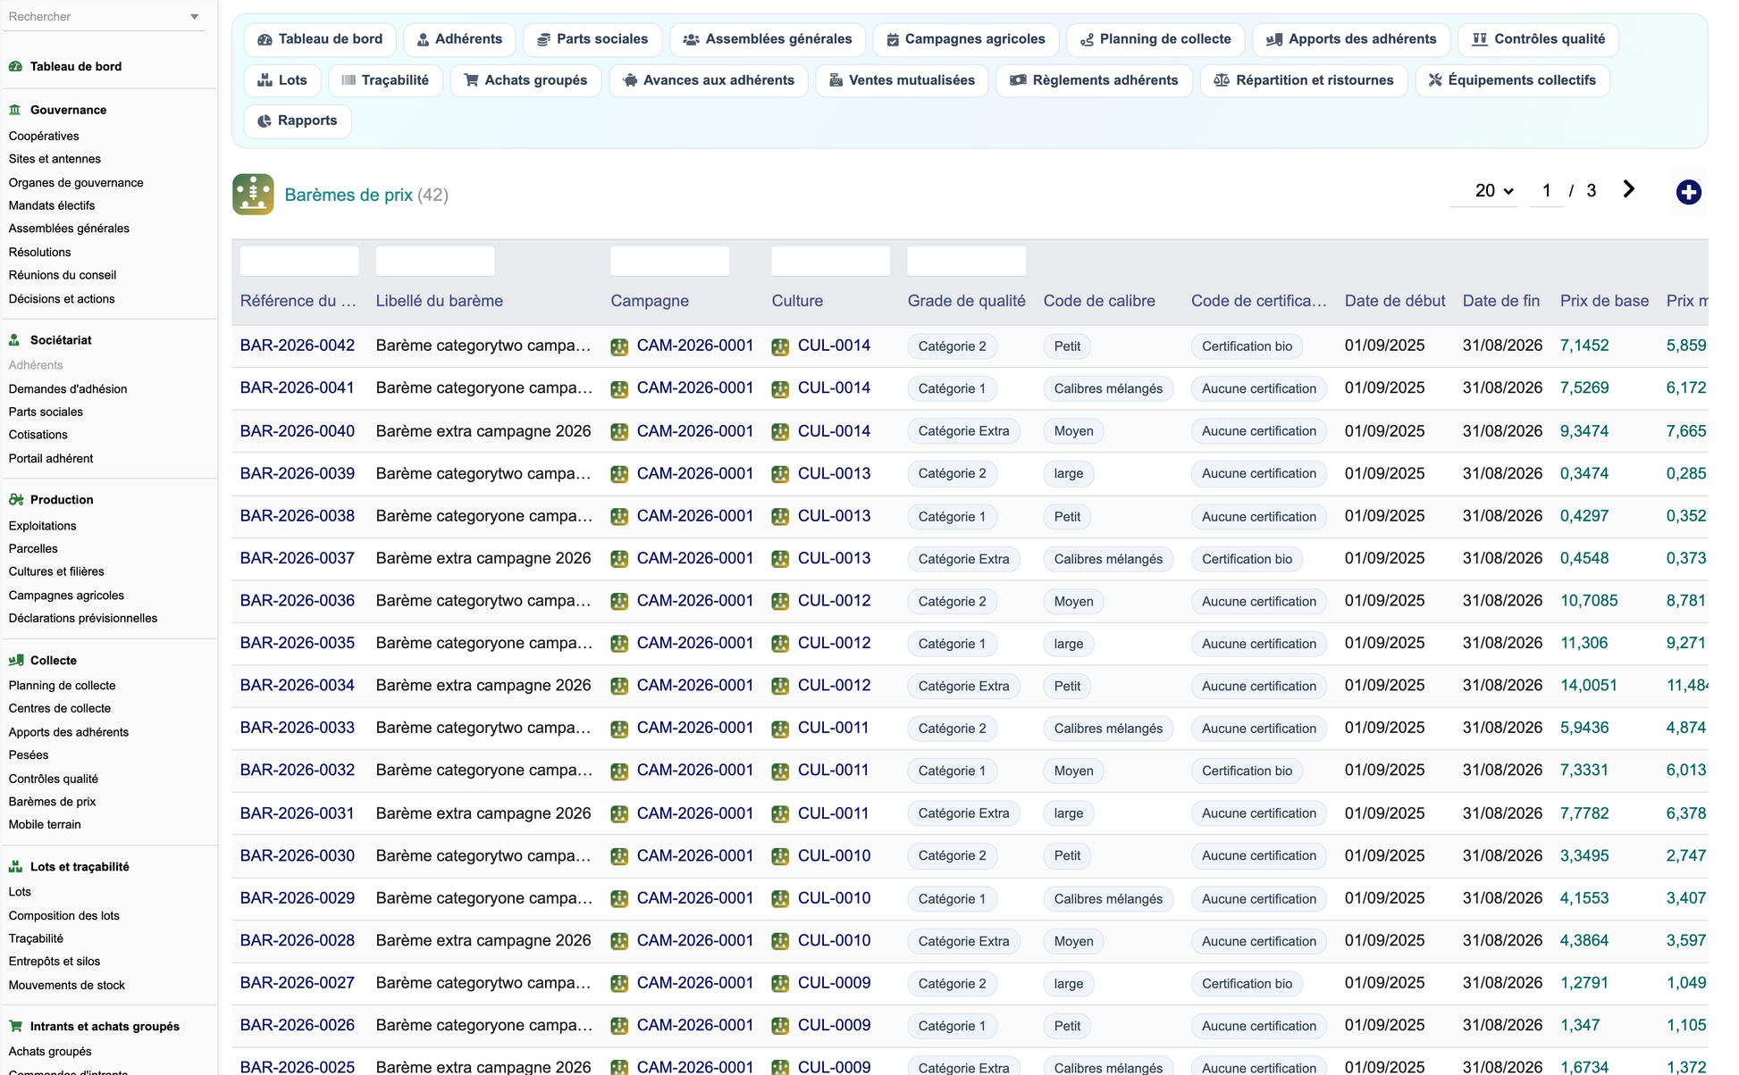Click the sidebar Tableau de bord gauge icon
The height and width of the screenshot is (1075, 1739).
pyautogui.click(x=15, y=66)
